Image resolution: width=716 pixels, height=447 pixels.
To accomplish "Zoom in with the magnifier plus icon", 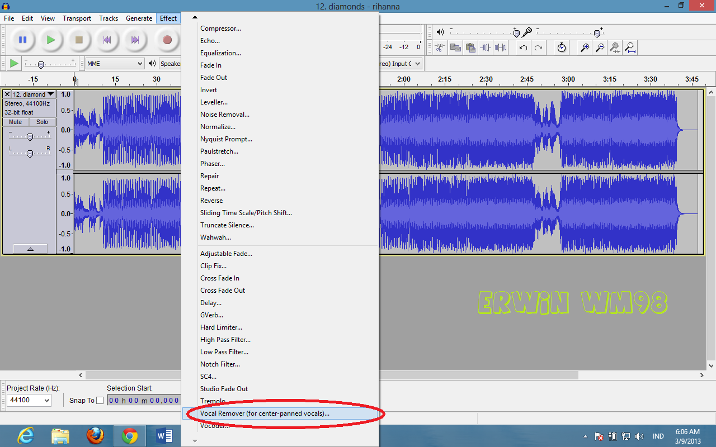I will (585, 47).
